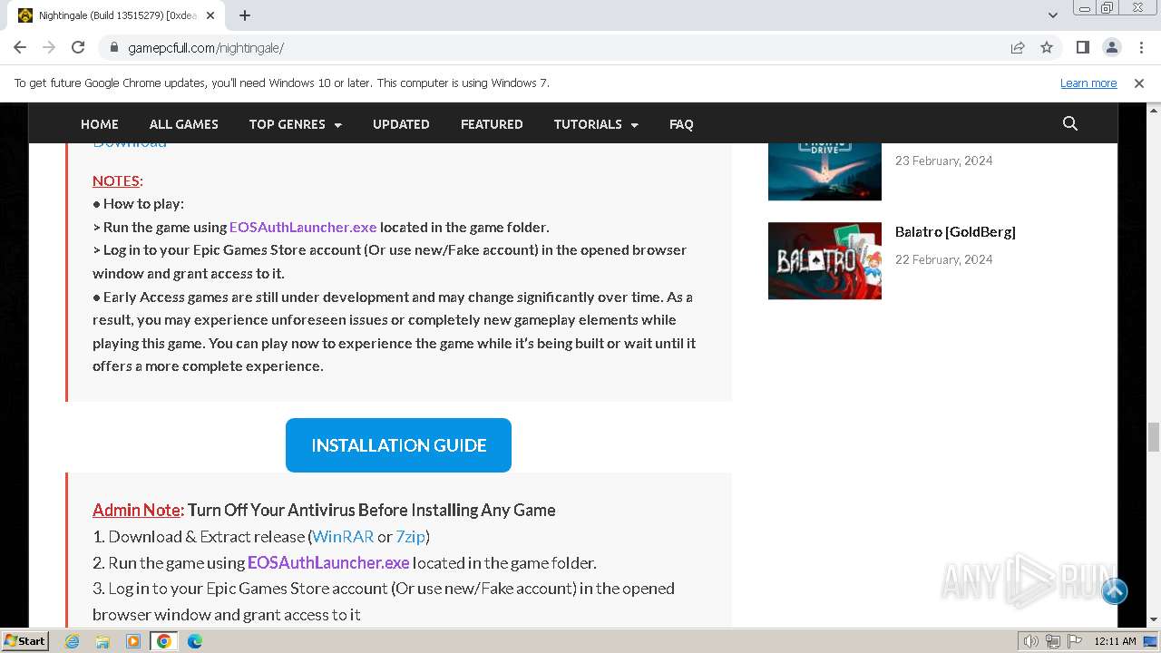Open the Chrome side panel
The height and width of the screenshot is (653, 1161).
[x=1082, y=47]
